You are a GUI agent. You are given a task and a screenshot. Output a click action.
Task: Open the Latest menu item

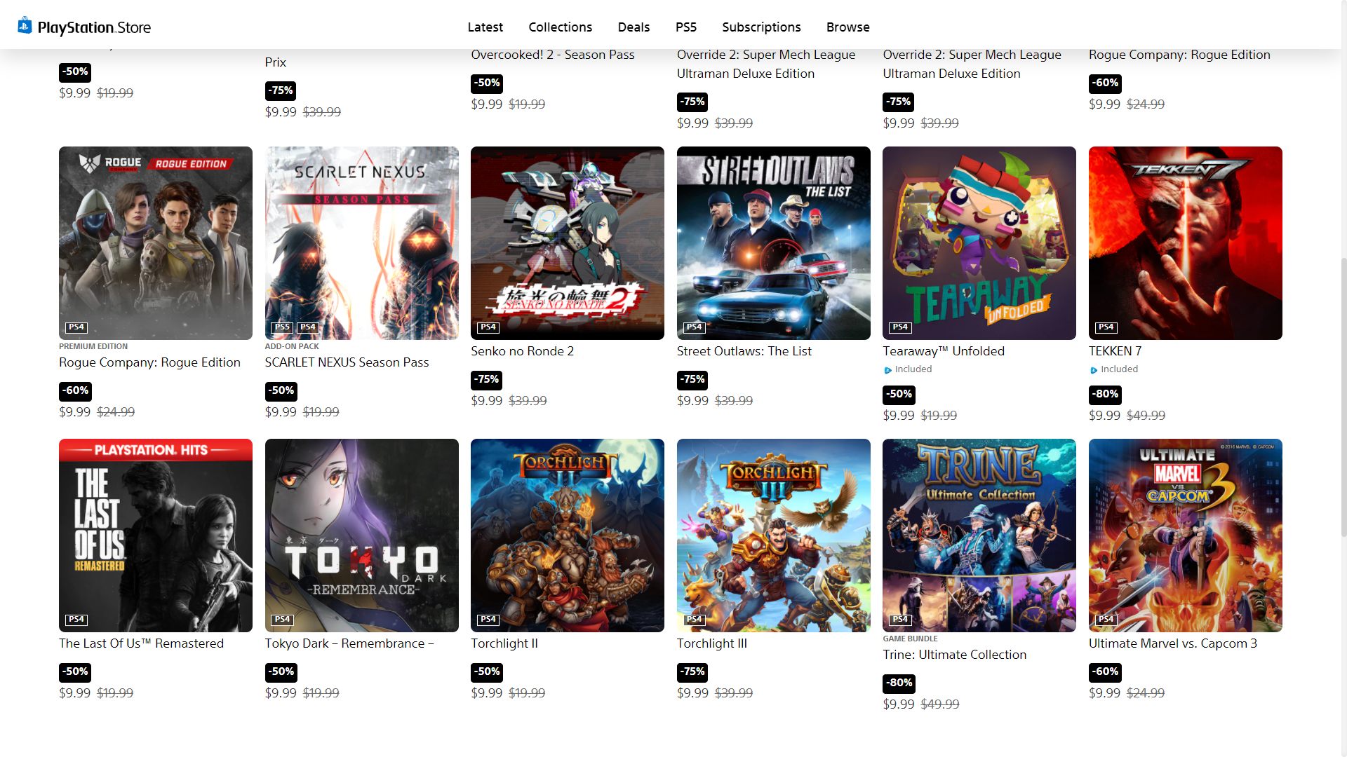pyautogui.click(x=485, y=27)
